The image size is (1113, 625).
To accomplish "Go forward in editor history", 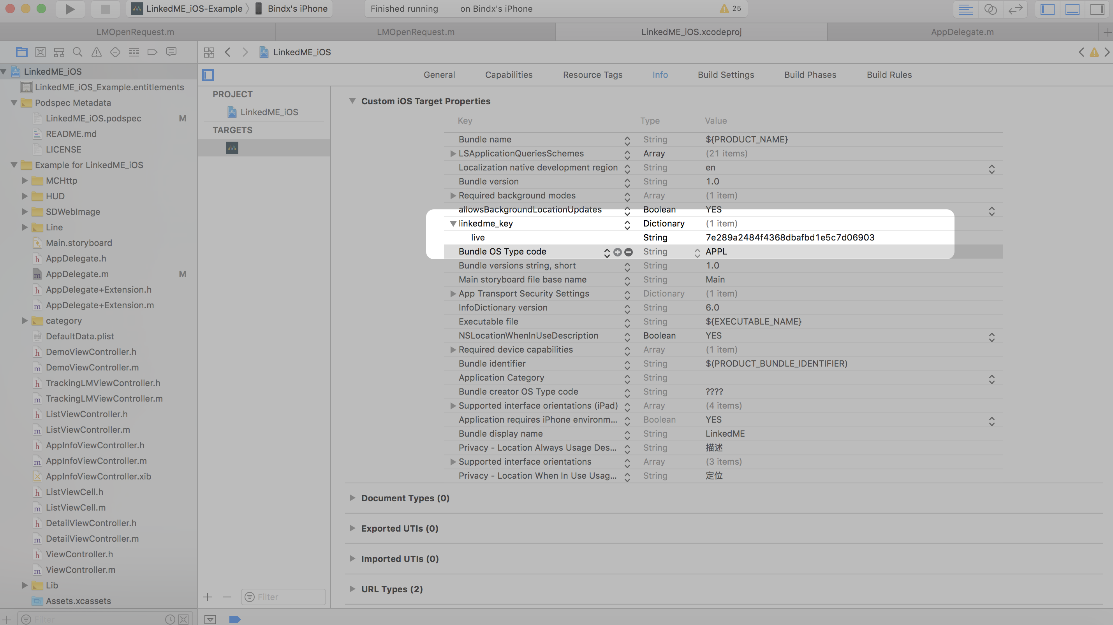I will (x=245, y=52).
